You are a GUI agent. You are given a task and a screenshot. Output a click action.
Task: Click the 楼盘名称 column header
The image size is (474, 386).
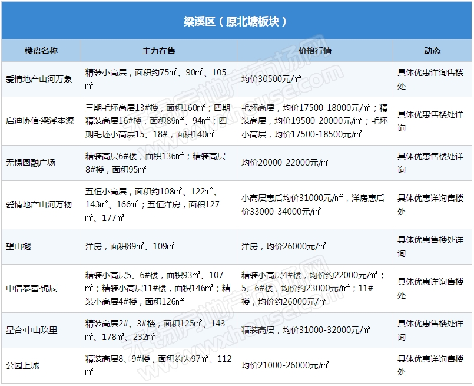pyautogui.click(x=41, y=51)
